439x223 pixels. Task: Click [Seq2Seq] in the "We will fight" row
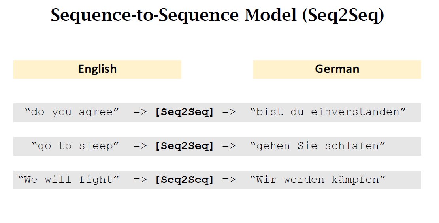click(184, 180)
